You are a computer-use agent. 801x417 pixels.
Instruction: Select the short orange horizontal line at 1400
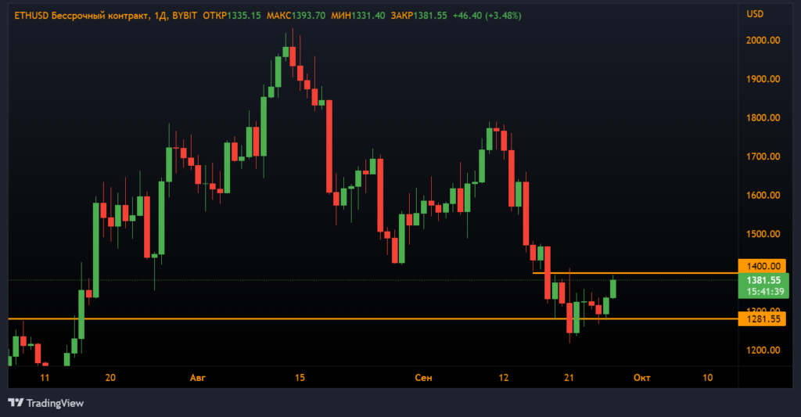[x=635, y=273]
